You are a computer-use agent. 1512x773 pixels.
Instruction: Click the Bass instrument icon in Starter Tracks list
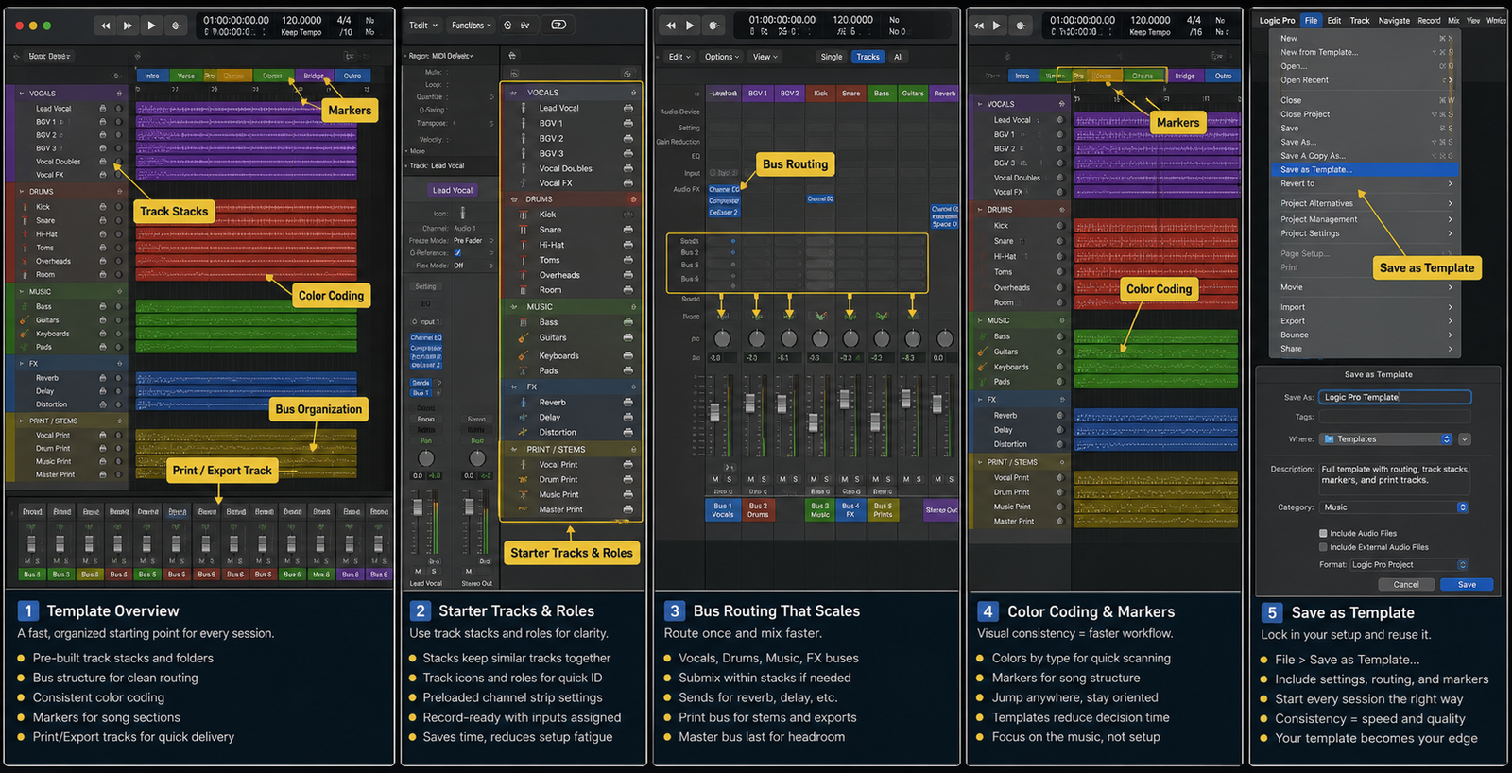tap(524, 322)
